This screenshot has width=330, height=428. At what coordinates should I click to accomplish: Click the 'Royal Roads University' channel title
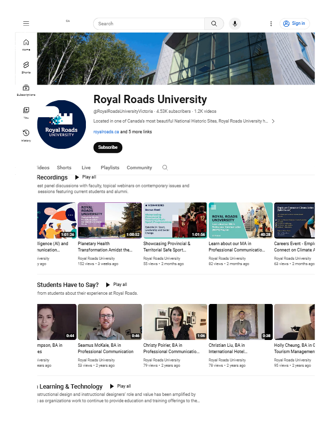pyautogui.click(x=150, y=99)
